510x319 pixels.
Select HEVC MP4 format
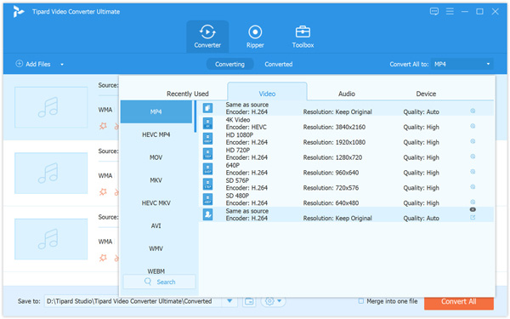click(156, 134)
